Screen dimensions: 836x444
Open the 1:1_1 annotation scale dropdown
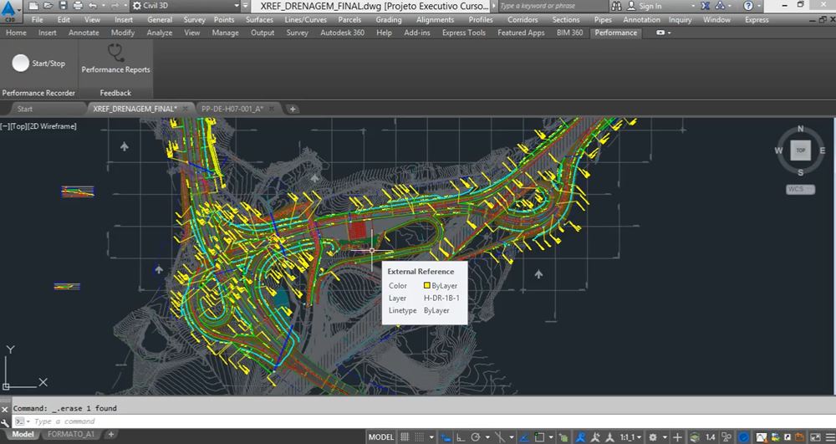(630, 437)
